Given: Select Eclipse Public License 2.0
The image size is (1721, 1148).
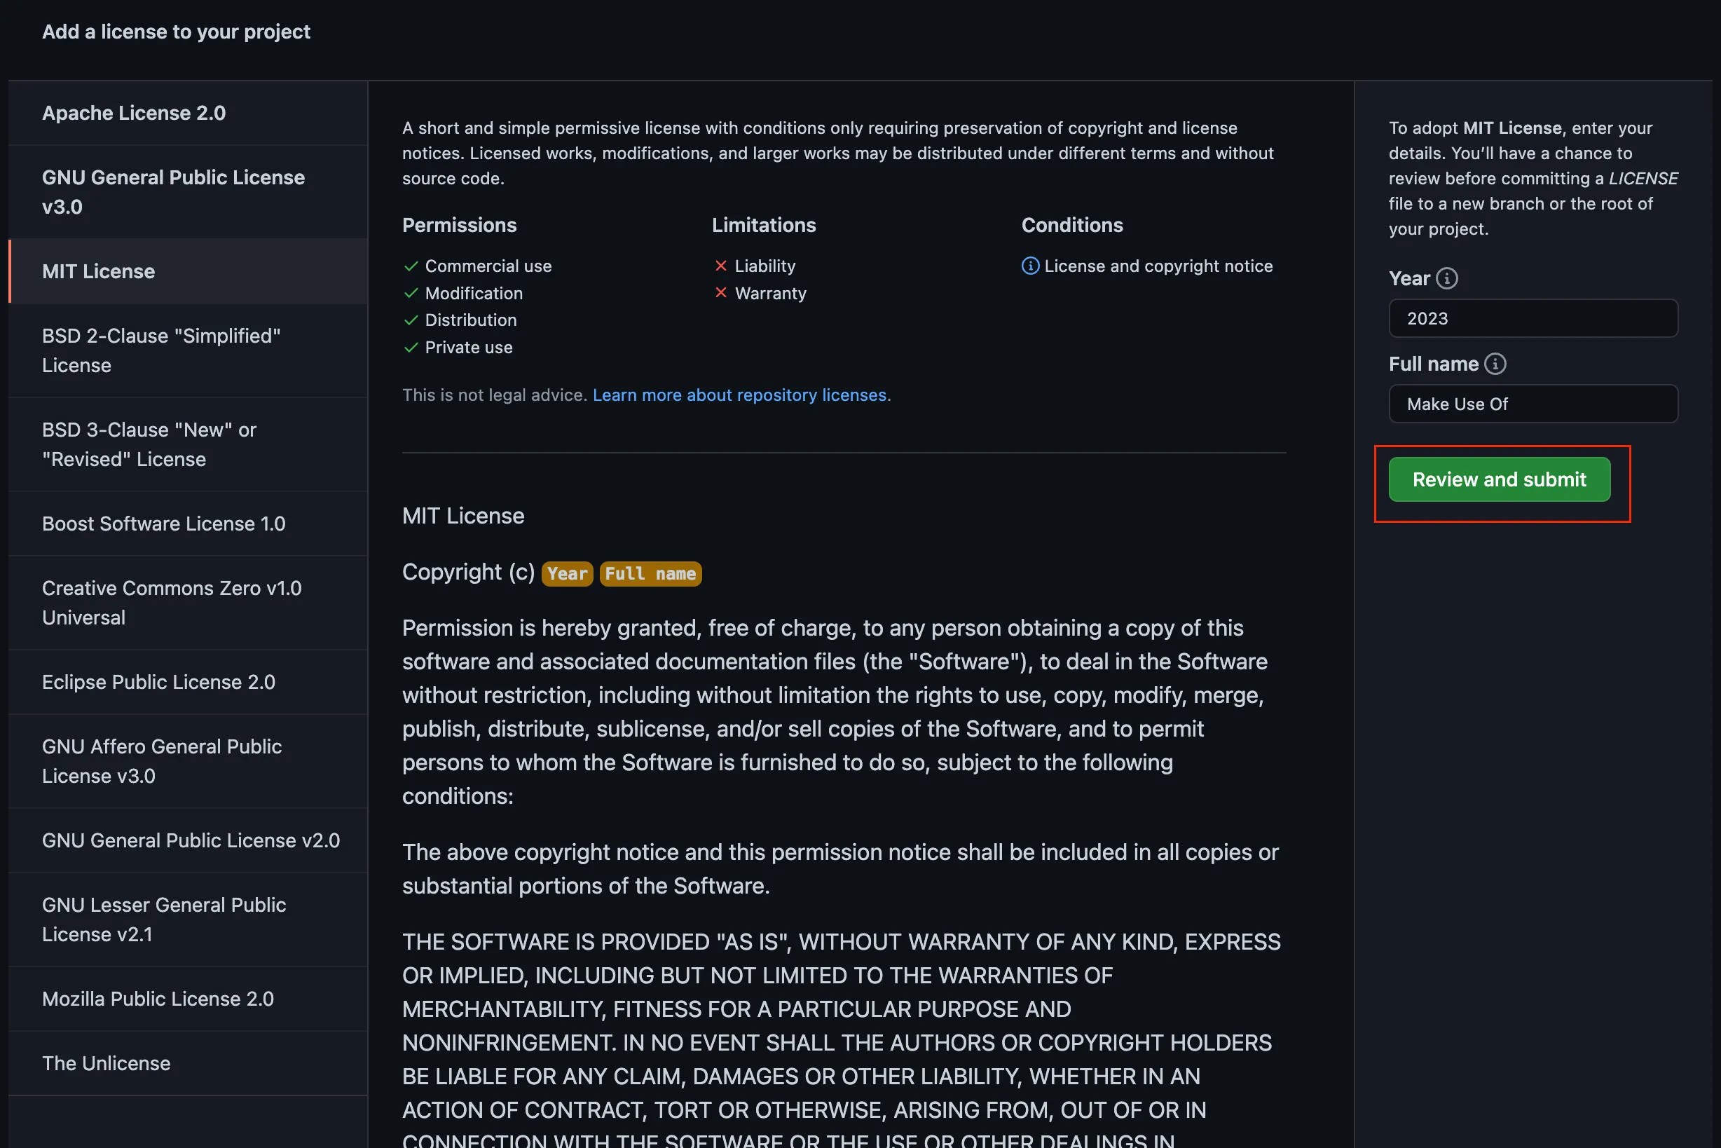Looking at the screenshot, I should 158,682.
